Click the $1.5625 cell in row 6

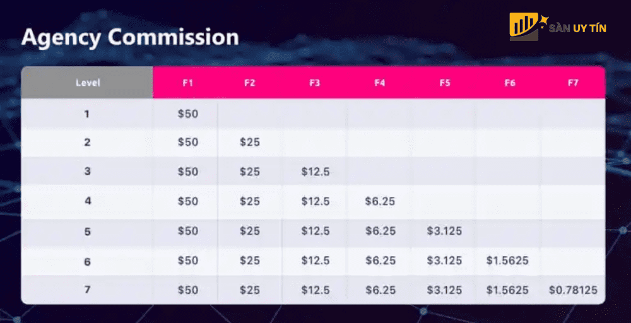pos(507,261)
